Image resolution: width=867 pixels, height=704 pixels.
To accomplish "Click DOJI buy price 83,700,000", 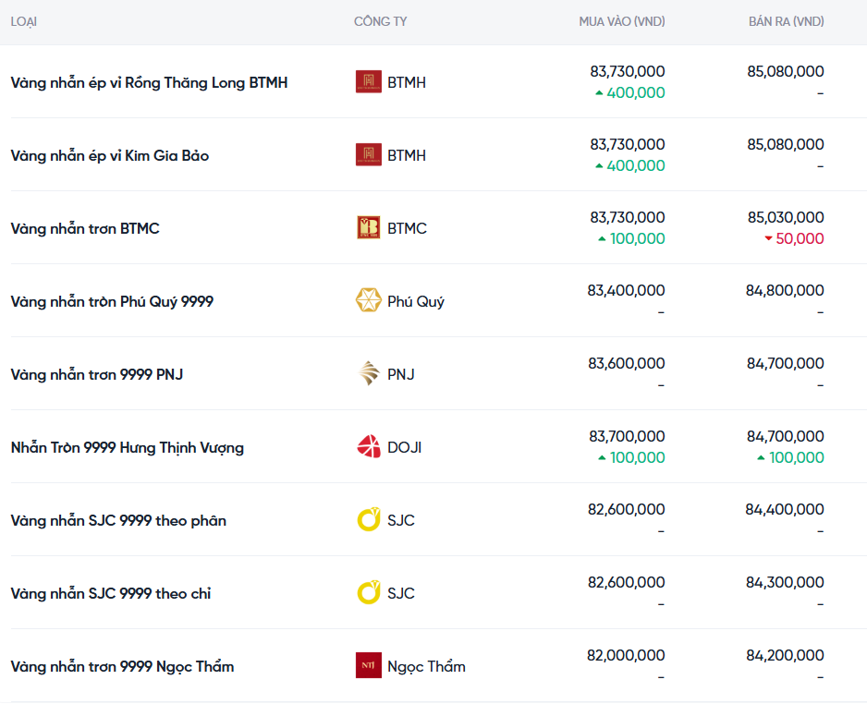I will pyautogui.click(x=627, y=436).
